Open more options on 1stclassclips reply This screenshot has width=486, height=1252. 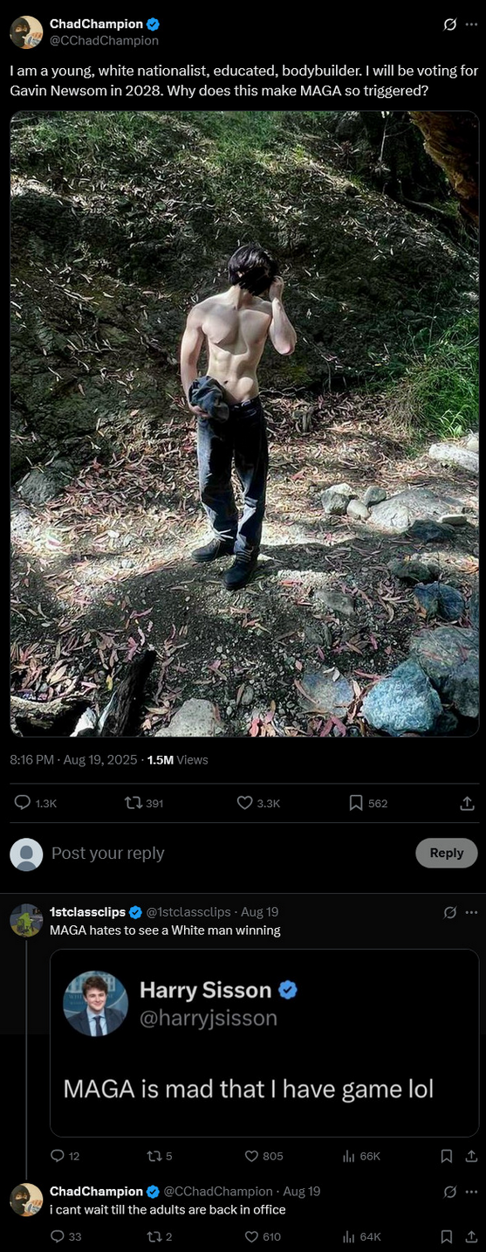coord(471,912)
